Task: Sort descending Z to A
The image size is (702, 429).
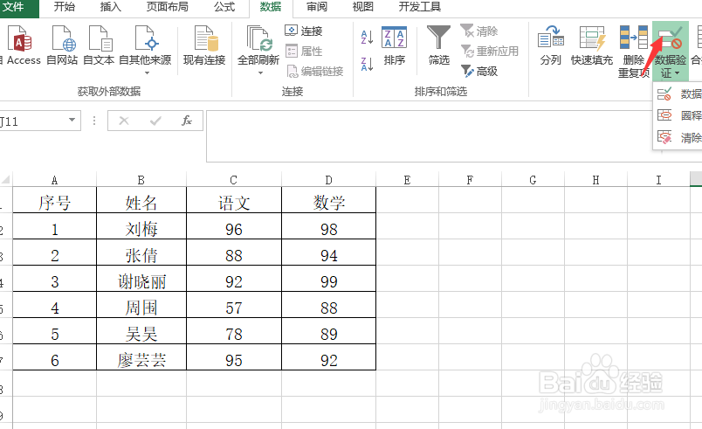Action: point(367,64)
